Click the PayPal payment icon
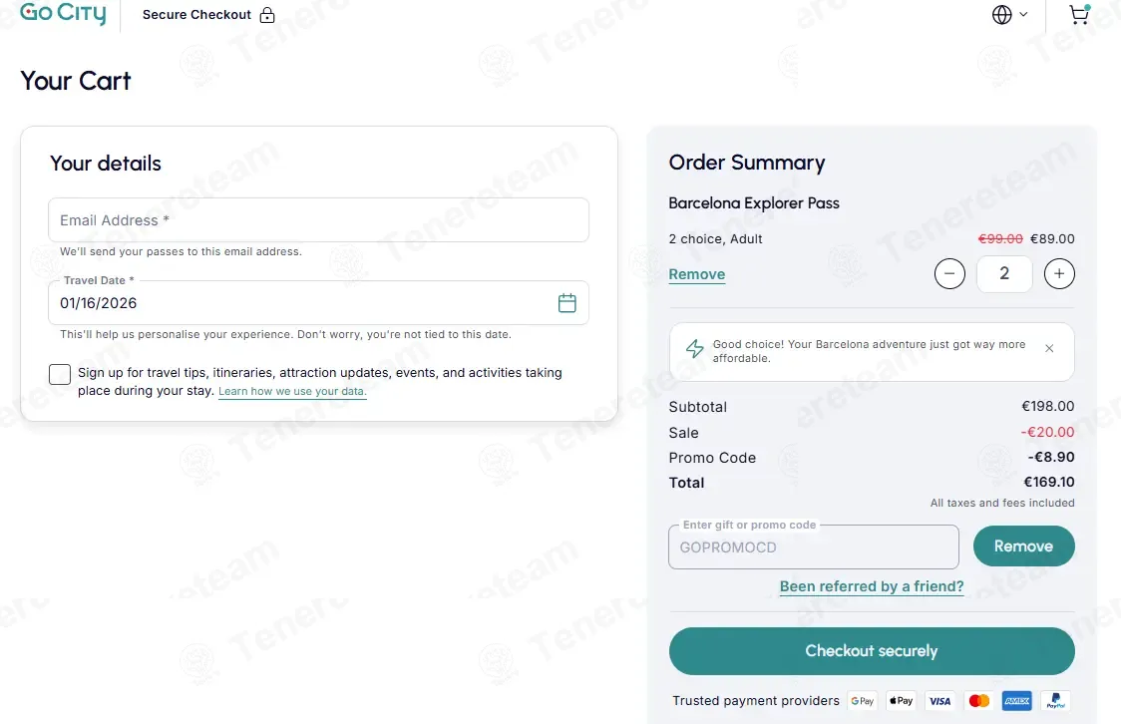The image size is (1121, 724). (1054, 701)
